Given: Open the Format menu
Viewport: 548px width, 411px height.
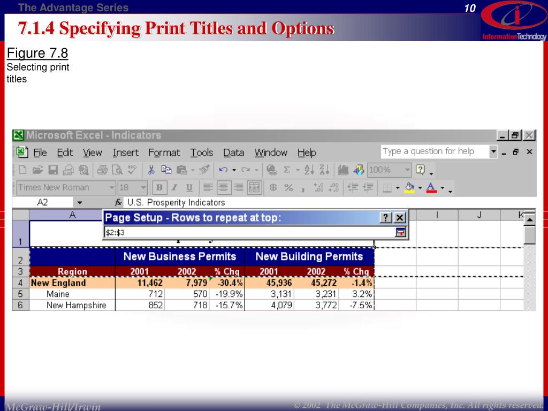Looking at the screenshot, I should pos(164,153).
